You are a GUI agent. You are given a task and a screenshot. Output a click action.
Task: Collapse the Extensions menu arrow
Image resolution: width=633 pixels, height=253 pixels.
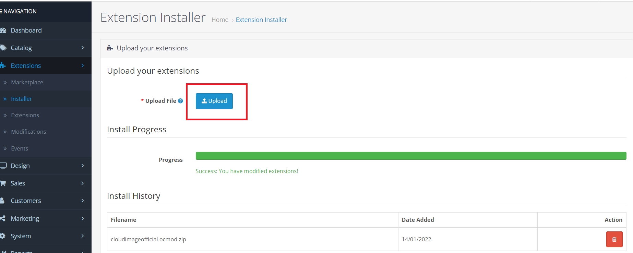[83, 65]
